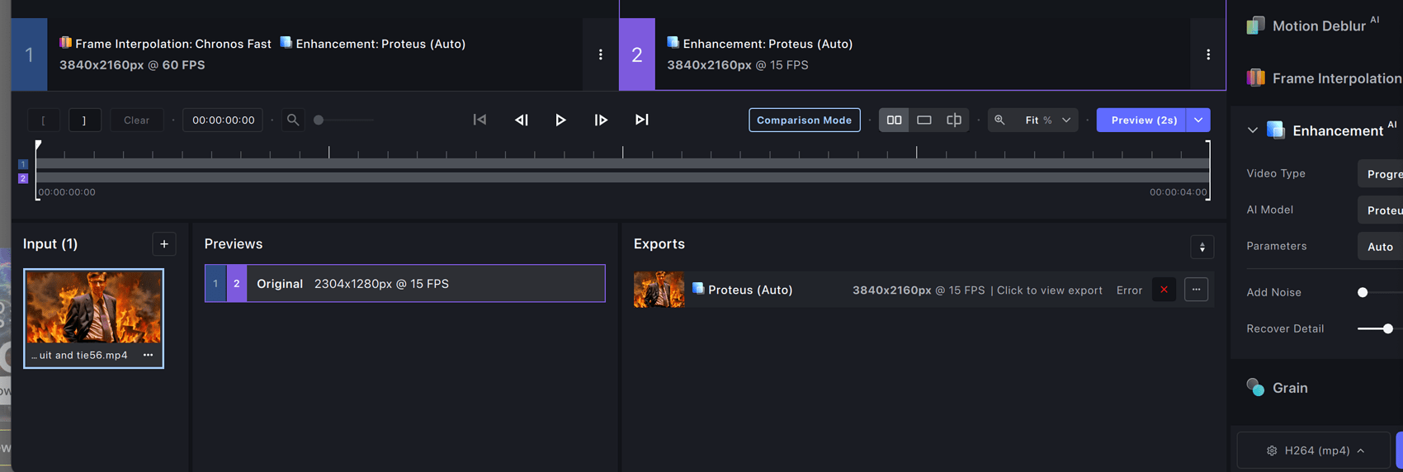
Task: Click the timeline playhead marker at start
Action: pyautogui.click(x=38, y=145)
